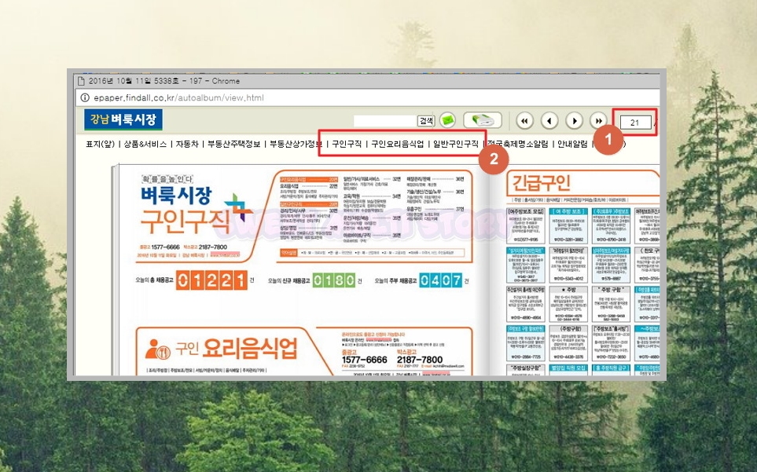The height and width of the screenshot is (472, 757).
Task: Click the 벼룩시장 구인구직 page heading
Action: point(185,209)
